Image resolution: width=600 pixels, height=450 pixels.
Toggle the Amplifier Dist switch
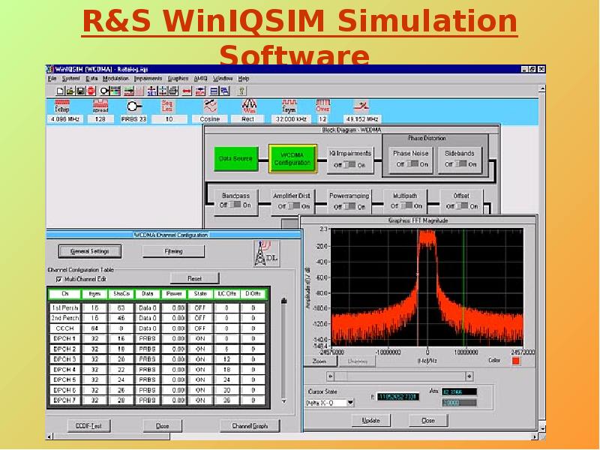pos(294,206)
